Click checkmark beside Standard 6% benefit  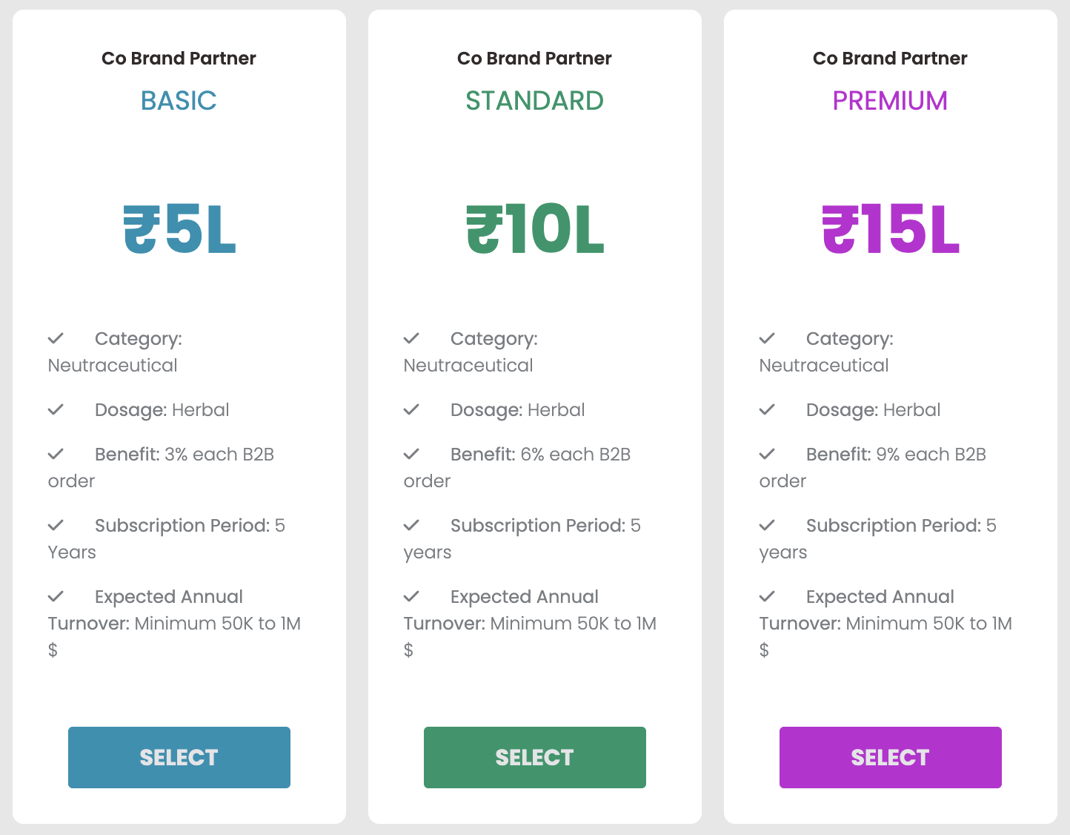pyautogui.click(x=412, y=455)
